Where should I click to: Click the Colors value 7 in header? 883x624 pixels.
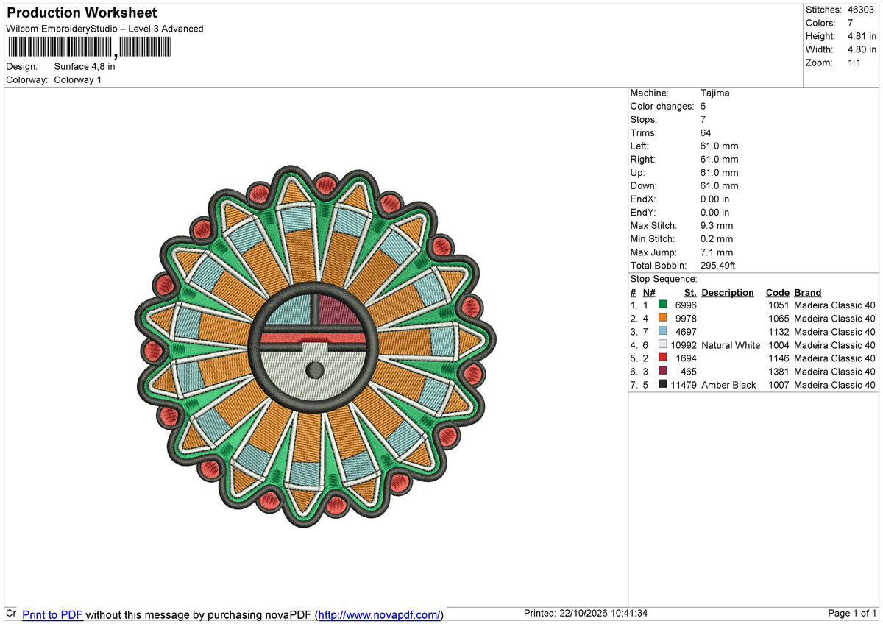[x=851, y=23]
